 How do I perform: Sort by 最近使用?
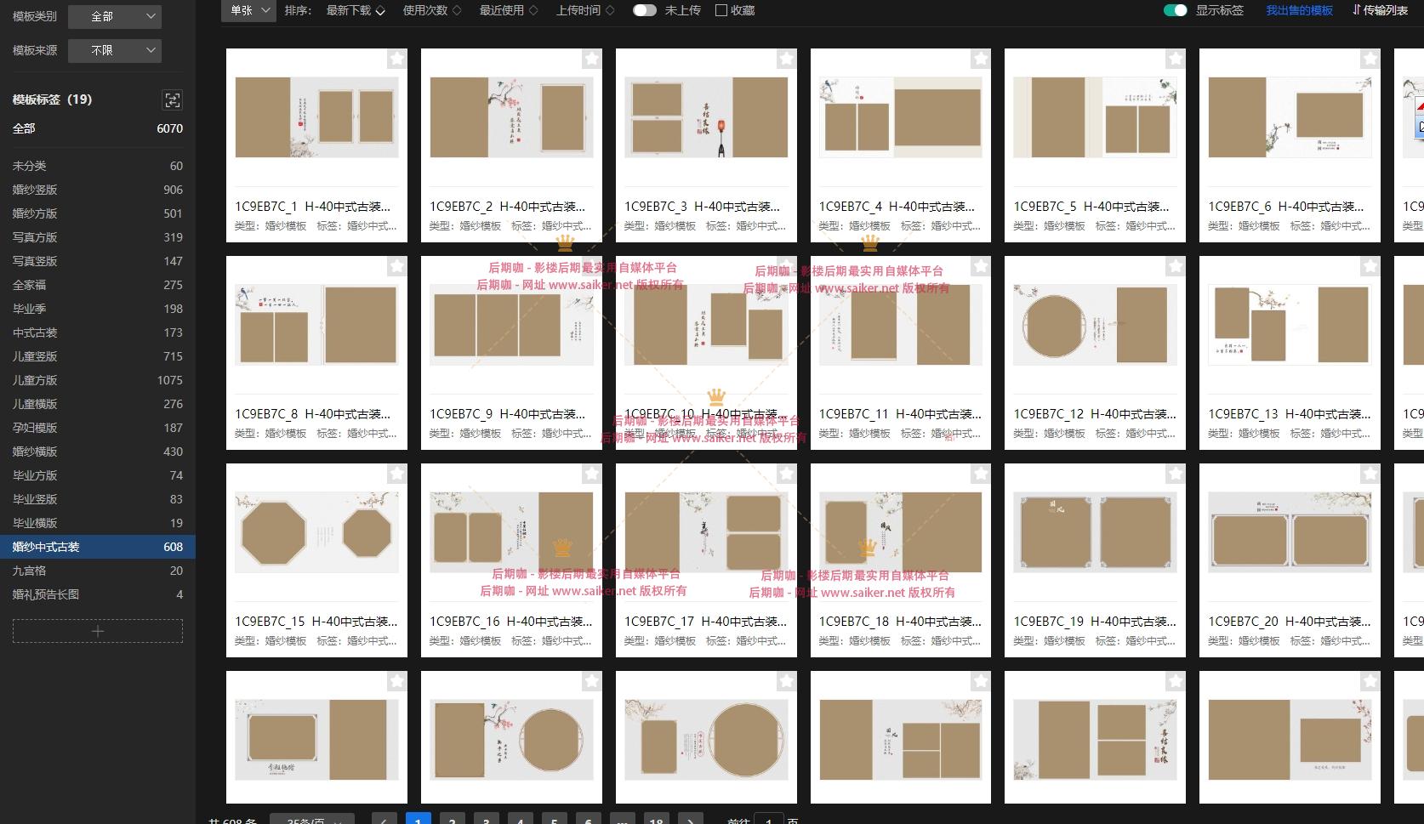509,10
